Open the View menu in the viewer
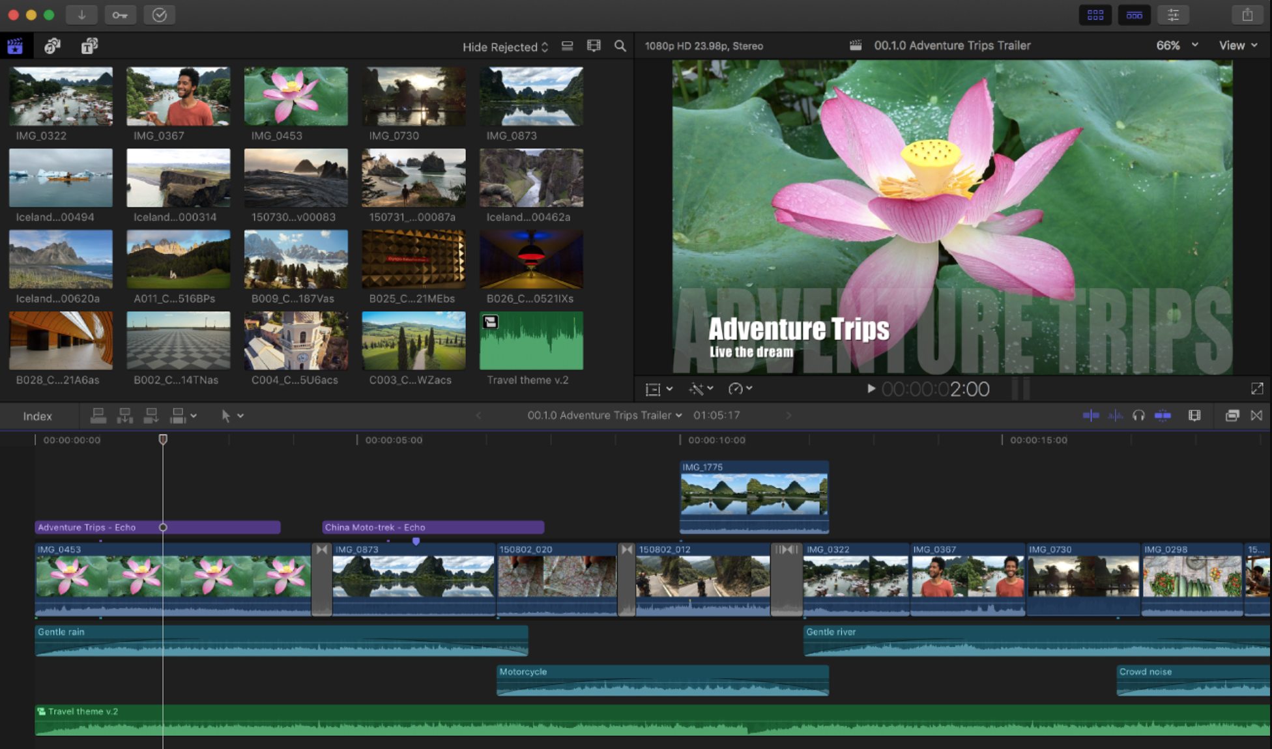This screenshot has width=1272, height=749. click(1237, 45)
